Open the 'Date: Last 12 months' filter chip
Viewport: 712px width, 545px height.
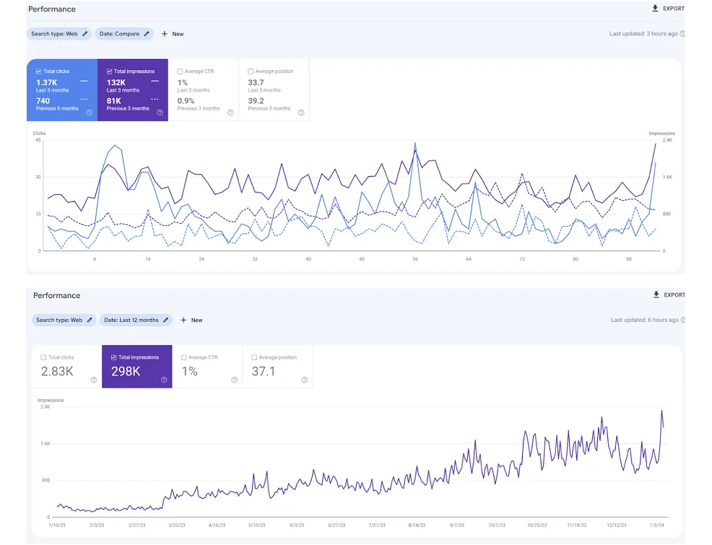(x=132, y=320)
